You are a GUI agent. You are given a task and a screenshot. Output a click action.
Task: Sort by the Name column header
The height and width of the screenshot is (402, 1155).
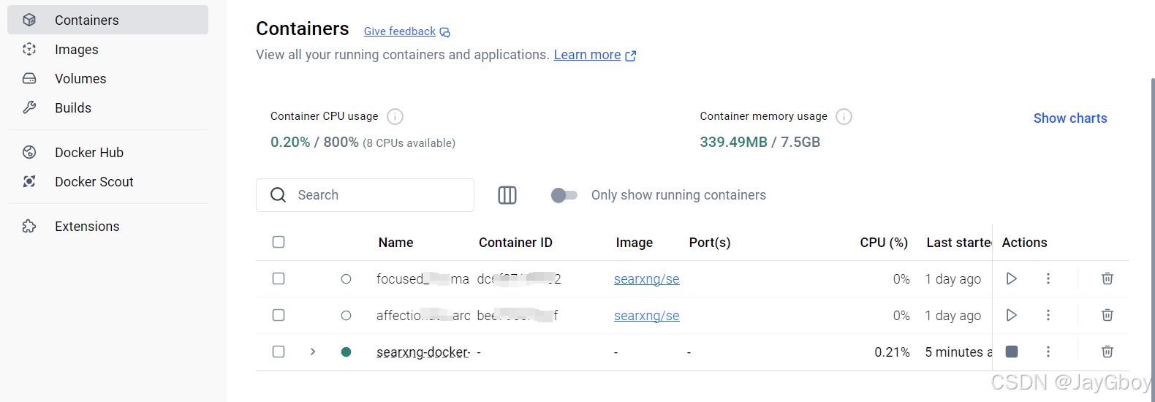coord(396,243)
